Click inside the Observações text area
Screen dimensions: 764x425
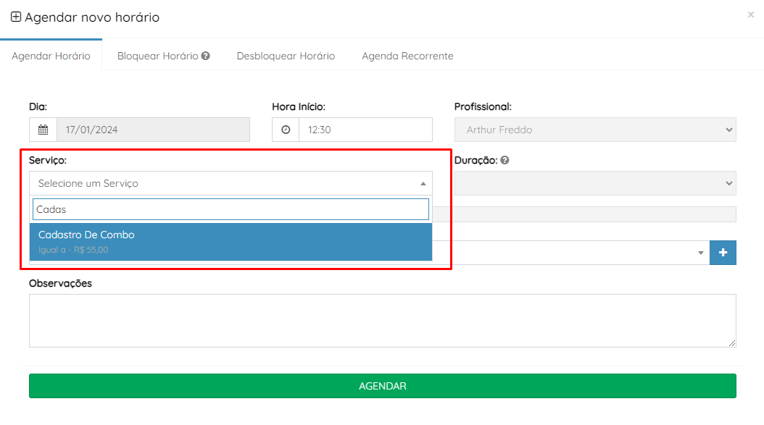coord(382,320)
